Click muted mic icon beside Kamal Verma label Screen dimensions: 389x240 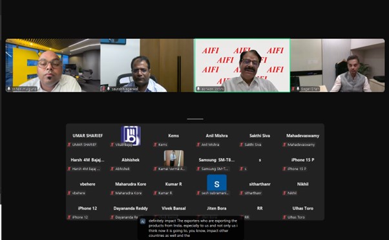click(155, 169)
